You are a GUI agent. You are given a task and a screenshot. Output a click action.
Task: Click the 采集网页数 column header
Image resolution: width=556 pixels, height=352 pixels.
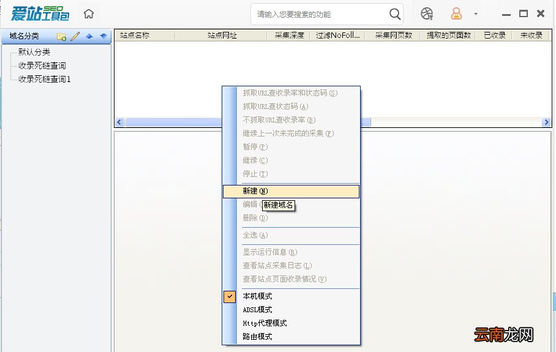tap(393, 36)
